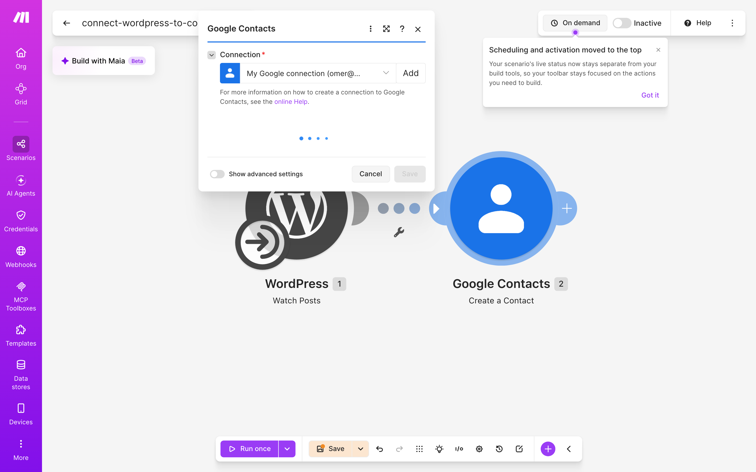Open the online Help link
The height and width of the screenshot is (472, 756).
pos(291,102)
